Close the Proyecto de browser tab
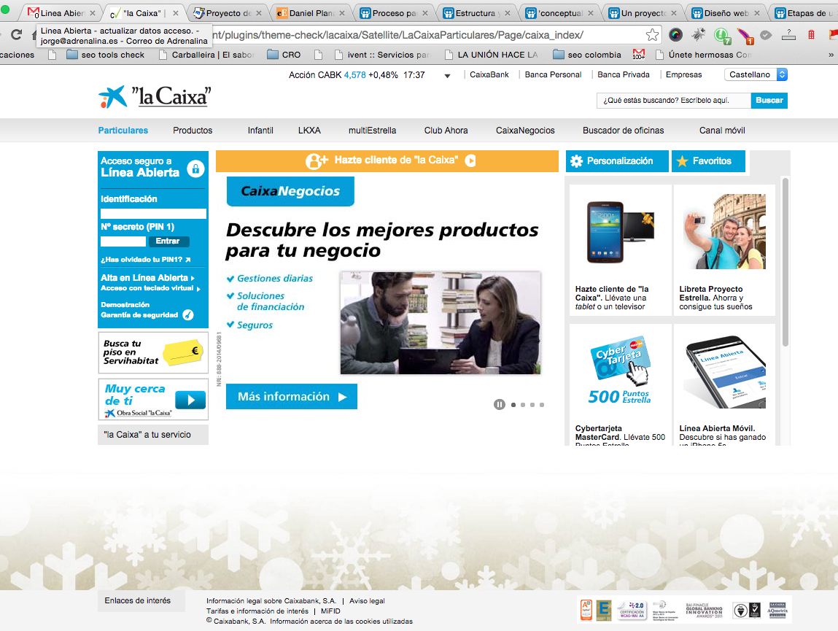Viewport: 838px width, 631px height. point(259,13)
